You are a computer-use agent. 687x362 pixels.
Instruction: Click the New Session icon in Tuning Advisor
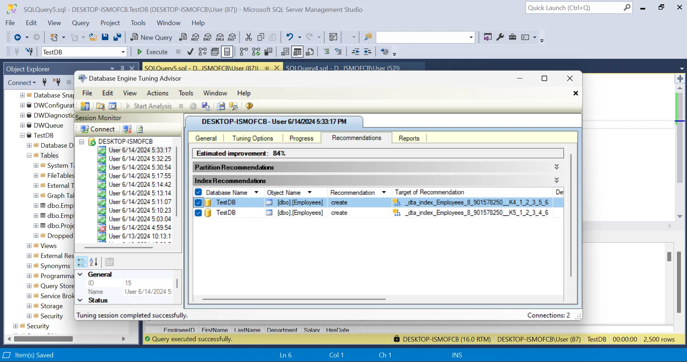(85, 106)
